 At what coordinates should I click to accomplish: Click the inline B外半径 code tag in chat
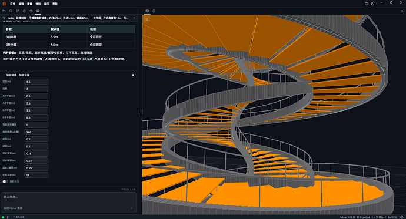88,59
